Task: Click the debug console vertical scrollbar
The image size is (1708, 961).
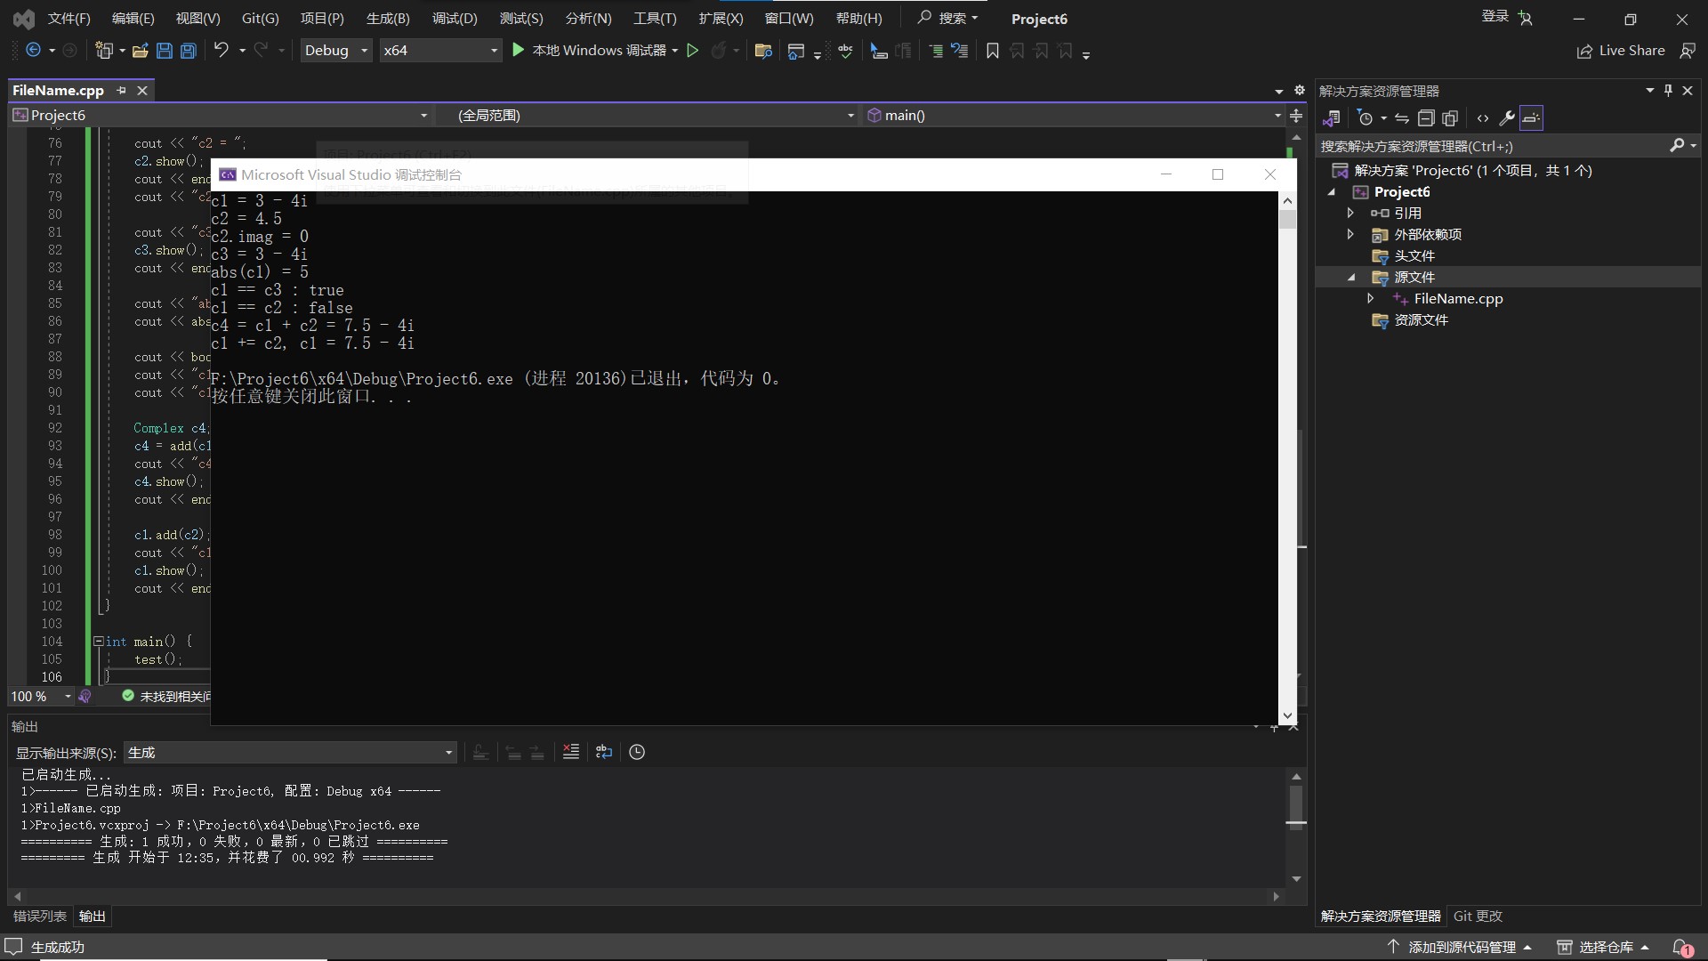Action: [1287, 445]
